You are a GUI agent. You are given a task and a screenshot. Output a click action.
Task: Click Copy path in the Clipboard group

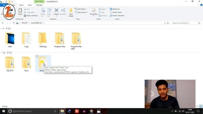tap(29, 12)
